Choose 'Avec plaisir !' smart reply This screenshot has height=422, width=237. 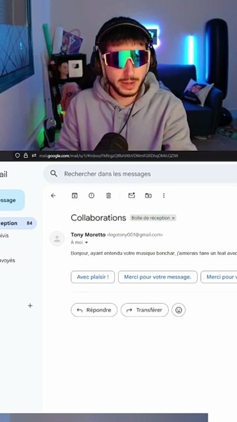coord(92,277)
